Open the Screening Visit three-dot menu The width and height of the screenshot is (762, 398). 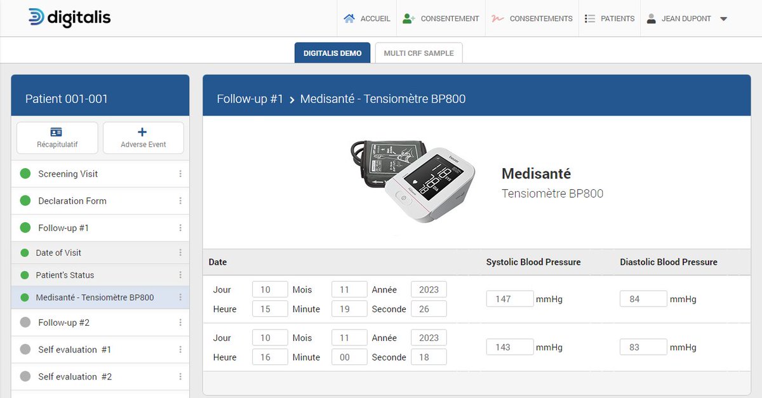180,174
